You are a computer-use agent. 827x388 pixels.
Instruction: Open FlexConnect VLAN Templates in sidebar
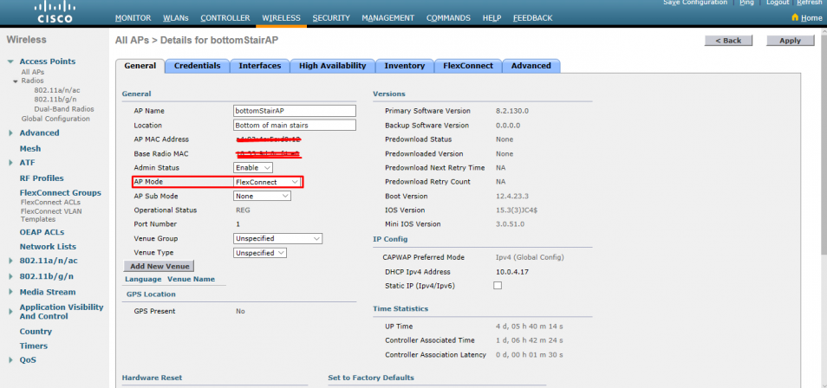coord(51,215)
